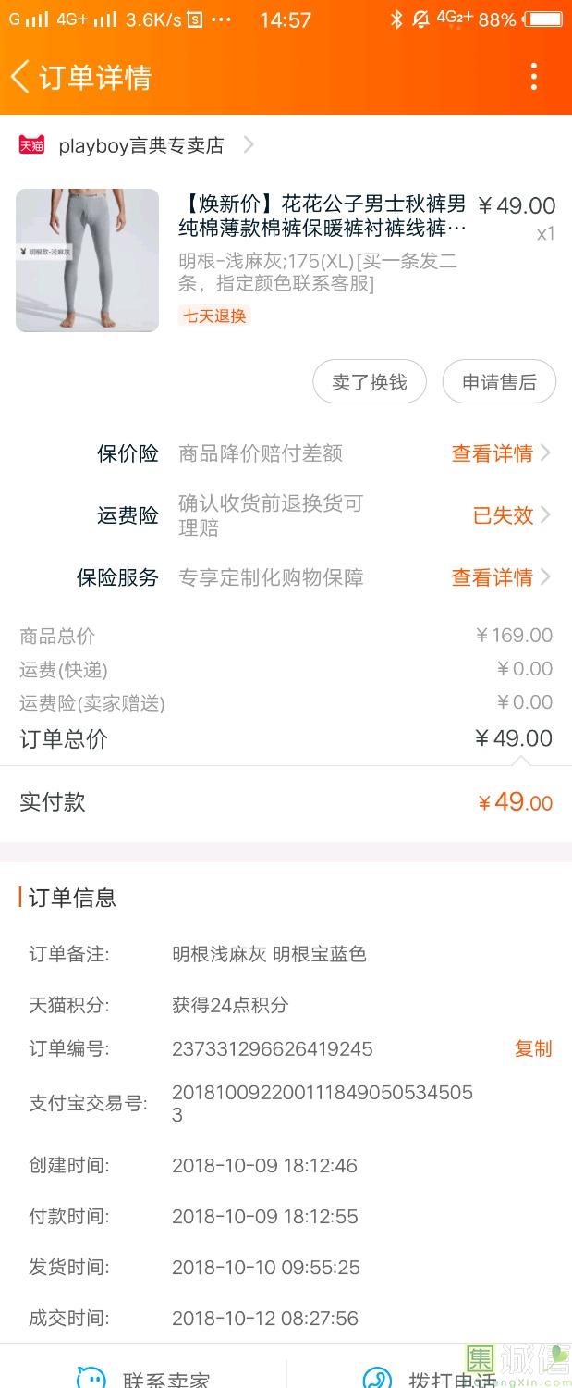Tap the 七天退换 return policy tag
The height and width of the screenshot is (1388, 572).
click(x=214, y=316)
